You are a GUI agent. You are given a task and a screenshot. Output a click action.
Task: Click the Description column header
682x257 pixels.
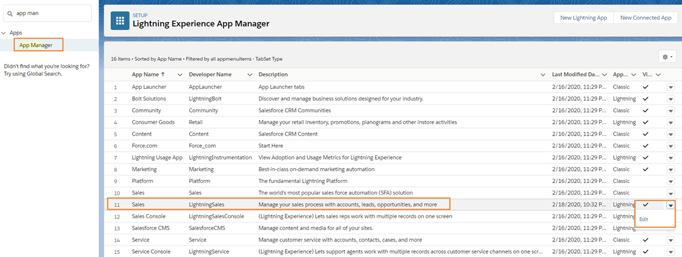click(273, 75)
